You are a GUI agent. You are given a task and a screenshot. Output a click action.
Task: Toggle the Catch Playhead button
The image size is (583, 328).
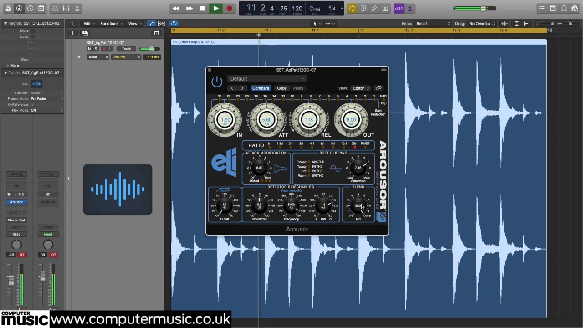174,23
